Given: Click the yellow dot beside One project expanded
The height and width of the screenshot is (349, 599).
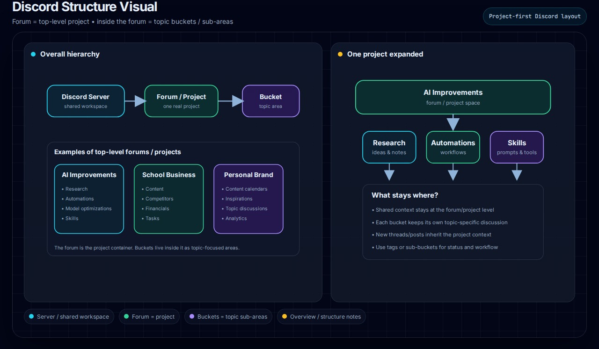Looking at the screenshot, I should pyautogui.click(x=340, y=54).
